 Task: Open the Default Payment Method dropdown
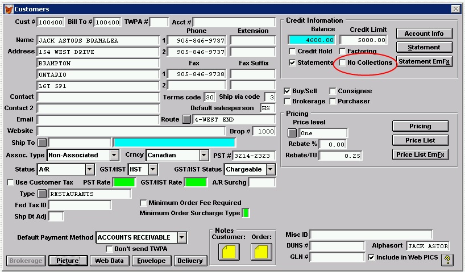click(181, 237)
